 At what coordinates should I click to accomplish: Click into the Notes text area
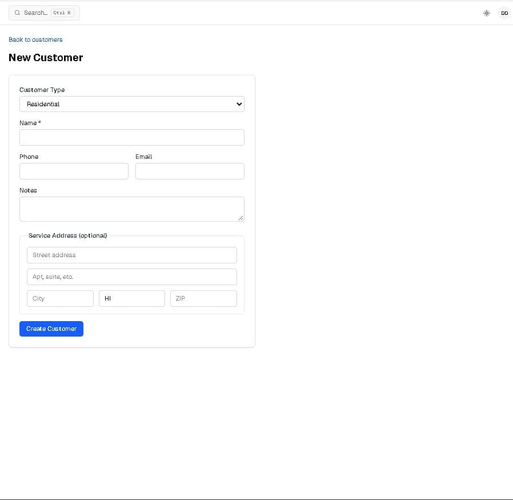pyautogui.click(x=132, y=209)
